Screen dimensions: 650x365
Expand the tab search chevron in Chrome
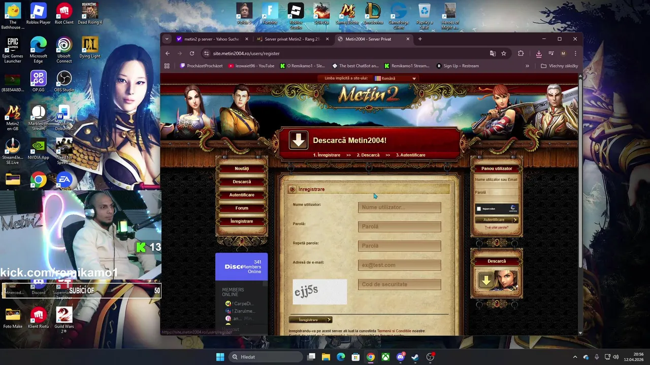coord(167,39)
